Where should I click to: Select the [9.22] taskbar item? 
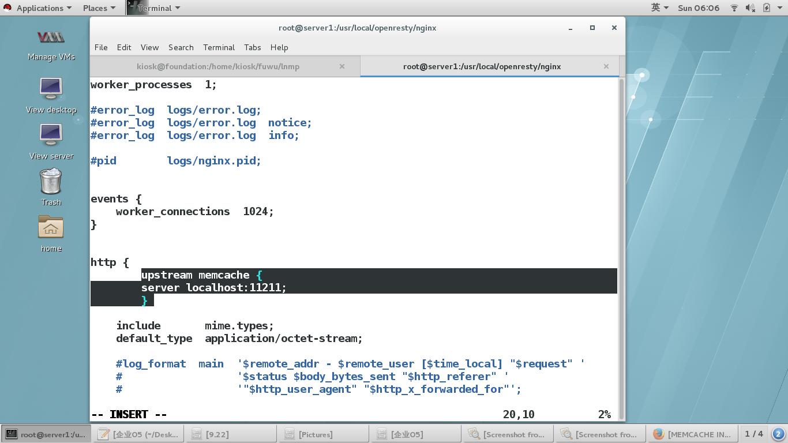[231, 434]
